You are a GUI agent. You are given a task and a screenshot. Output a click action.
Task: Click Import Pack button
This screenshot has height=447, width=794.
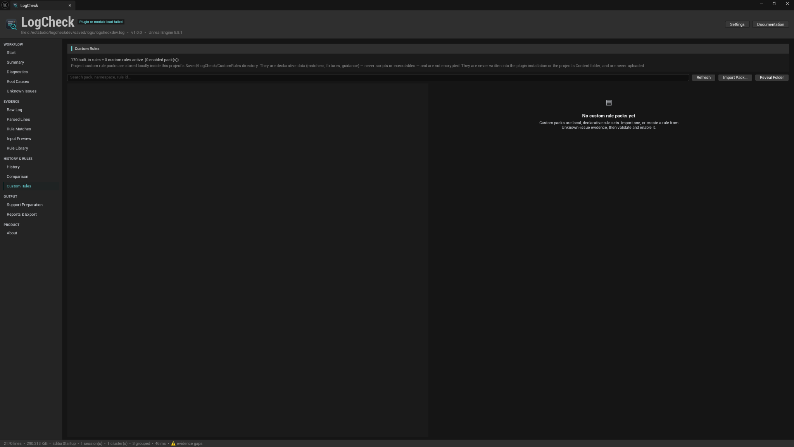coord(735,78)
